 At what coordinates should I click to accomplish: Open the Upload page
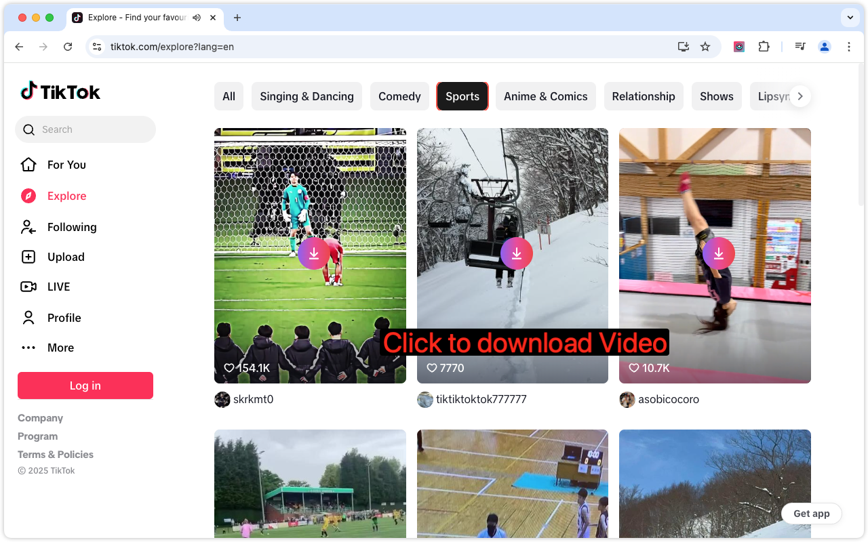pyautogui.click(x=28, y=257)
